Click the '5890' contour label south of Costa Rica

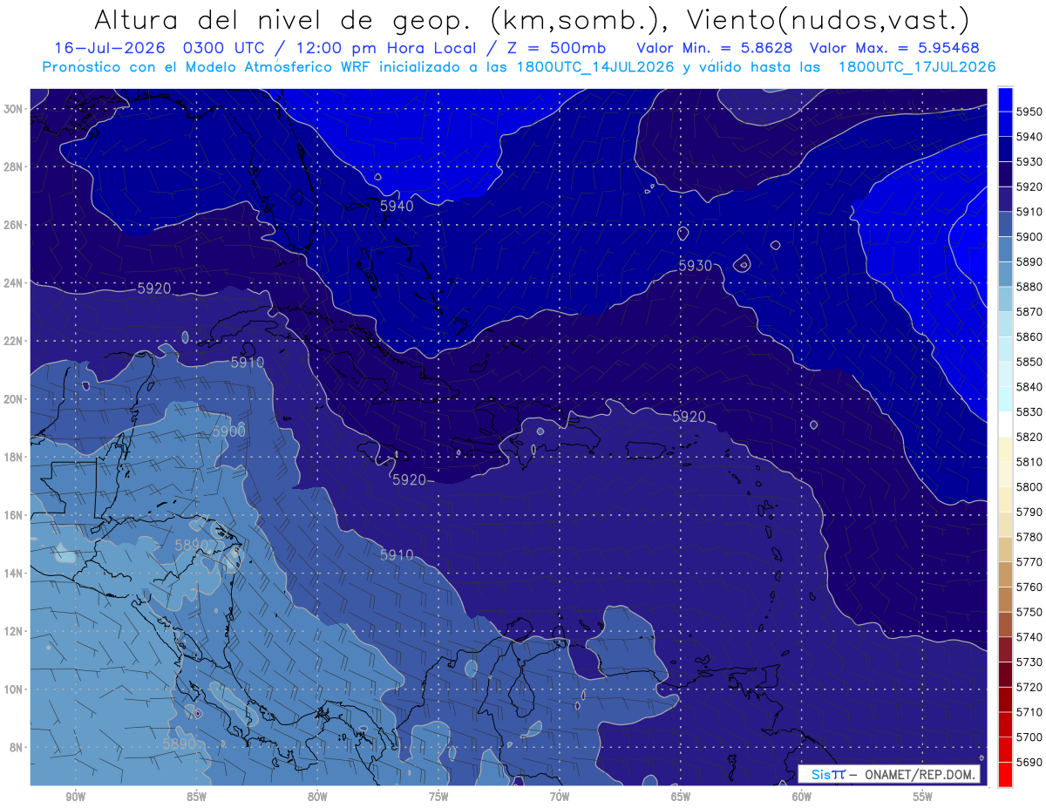(x=180, y=743)
